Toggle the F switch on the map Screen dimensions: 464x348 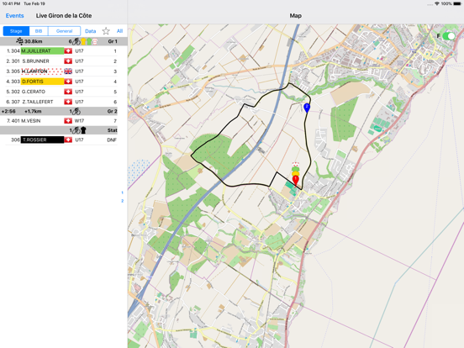(x=449, y=36)
